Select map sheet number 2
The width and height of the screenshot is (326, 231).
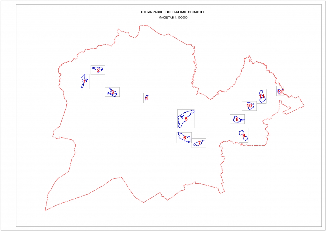click(98, 70)
